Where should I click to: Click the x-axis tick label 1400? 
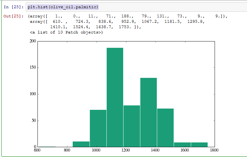click(x=155, y=150)
